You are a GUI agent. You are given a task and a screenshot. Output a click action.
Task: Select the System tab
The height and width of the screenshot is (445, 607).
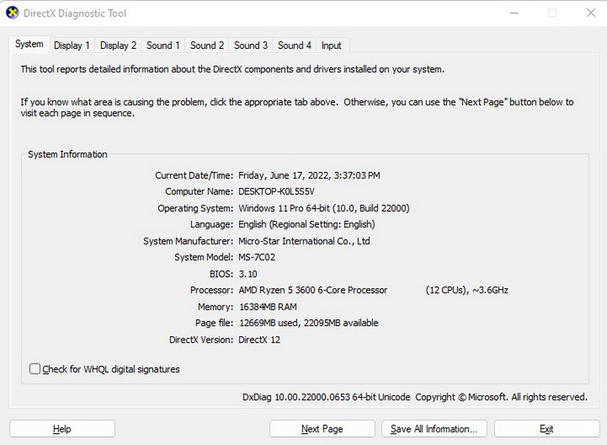click(x=29, y=44)
